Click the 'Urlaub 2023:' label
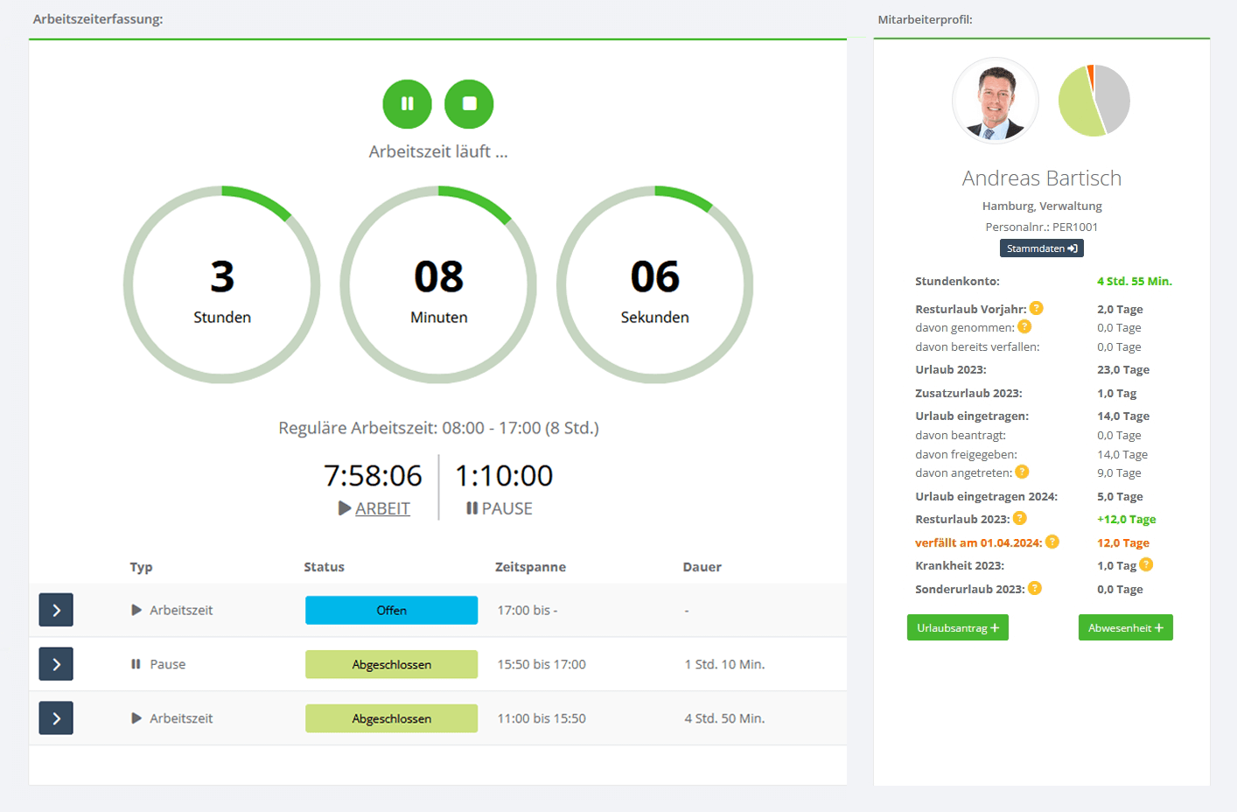This screenshot has width=1237, height=812. point(951,369)
